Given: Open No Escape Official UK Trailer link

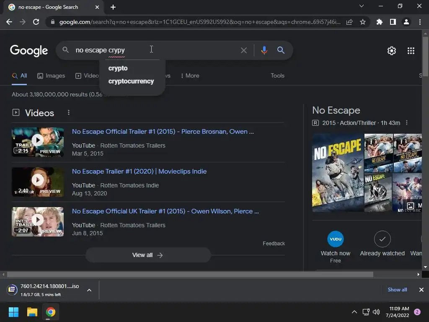Looking at the screenshot, I should click(165, 211).
